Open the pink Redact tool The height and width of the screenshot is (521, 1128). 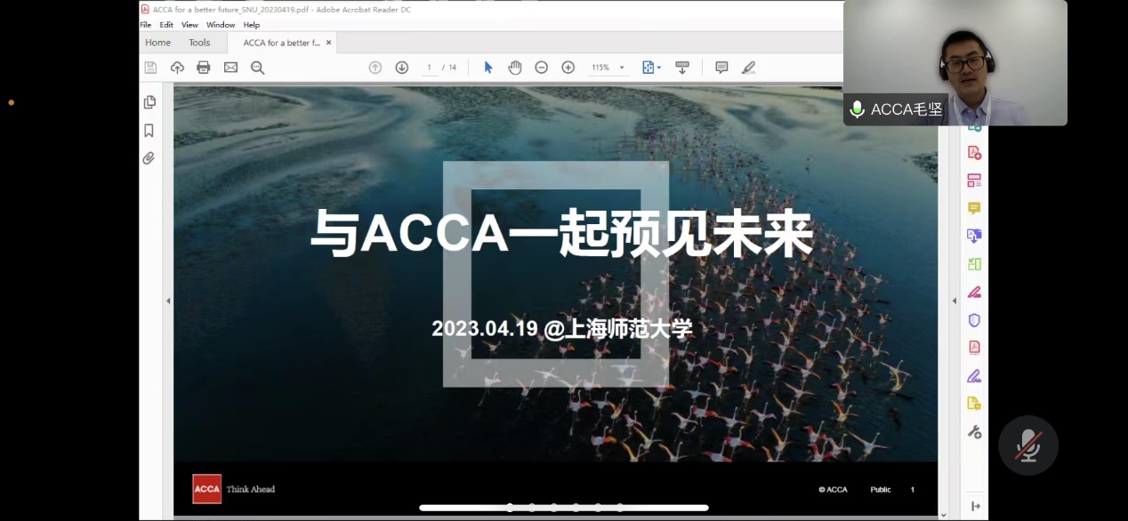(x=974, y=292)
